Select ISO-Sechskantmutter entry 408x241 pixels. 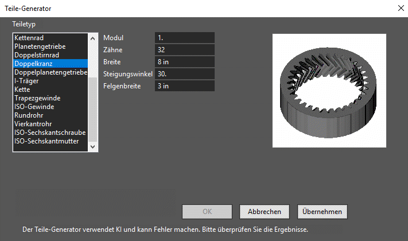50,141
